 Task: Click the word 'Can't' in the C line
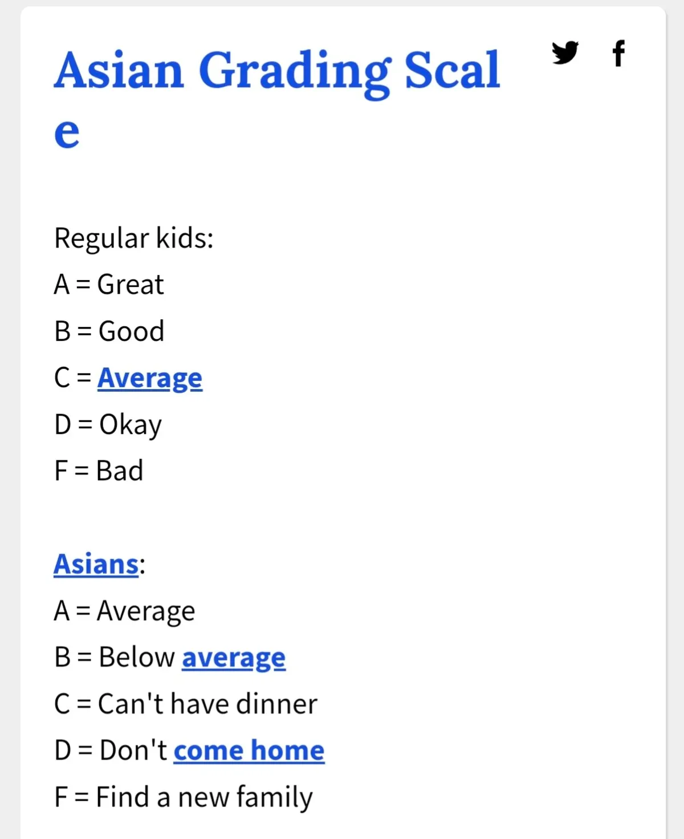[132, 704]
